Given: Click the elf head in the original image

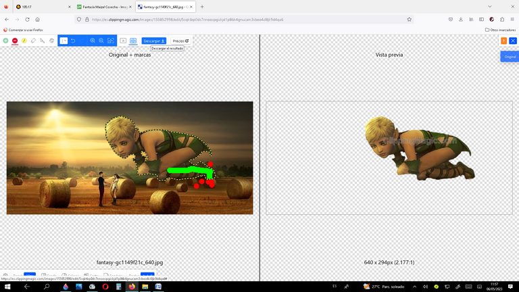Looking at the screenshot, I should (121, 137).
